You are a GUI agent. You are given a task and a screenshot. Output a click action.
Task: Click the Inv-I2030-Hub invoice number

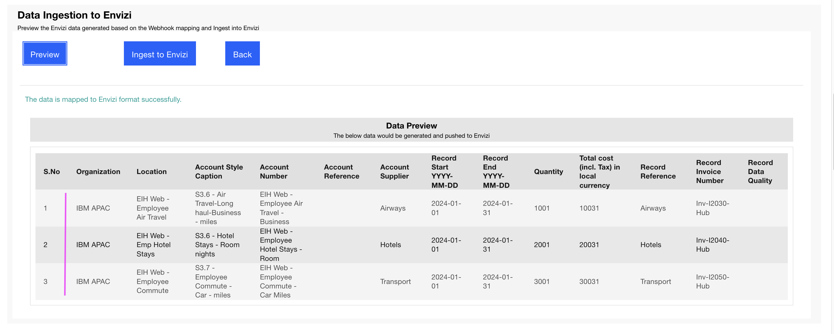coord(713,208)
